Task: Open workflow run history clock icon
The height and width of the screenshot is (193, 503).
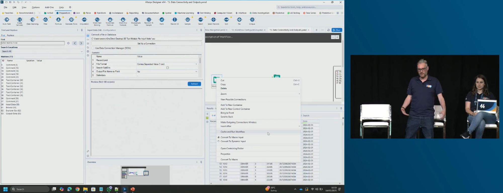Action: pos(328,30)
